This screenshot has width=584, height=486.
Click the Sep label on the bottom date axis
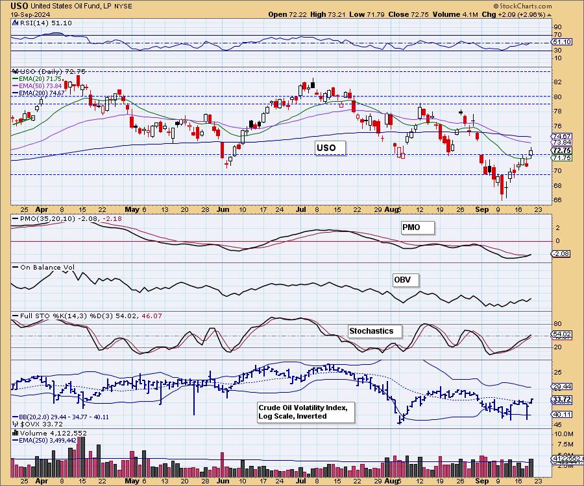pos(482,480)
